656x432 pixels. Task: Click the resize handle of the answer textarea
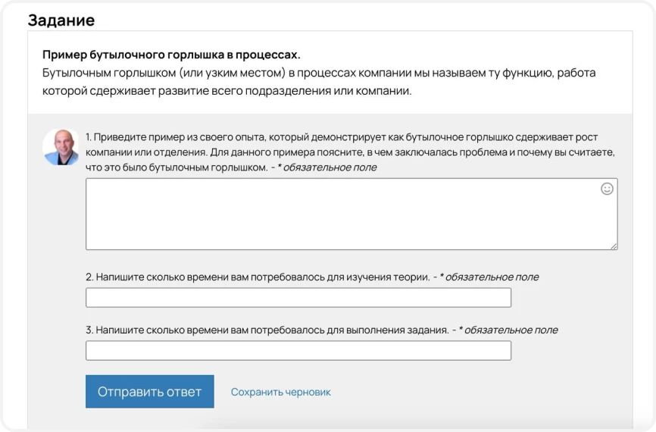click(x=614, y=246)
